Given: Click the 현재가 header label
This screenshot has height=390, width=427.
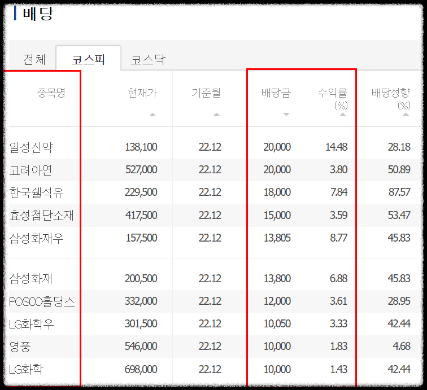Looking at the screenshot, I should [x=142, y=93].
